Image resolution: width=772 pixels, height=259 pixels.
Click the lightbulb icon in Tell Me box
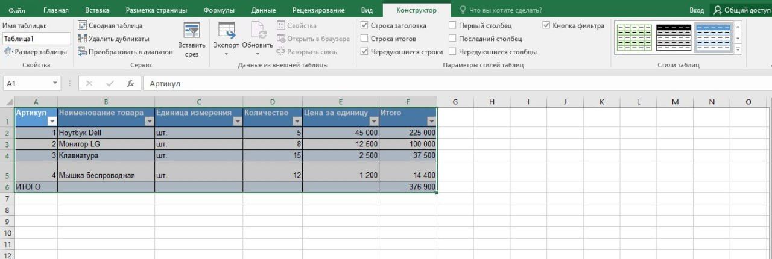463,10
